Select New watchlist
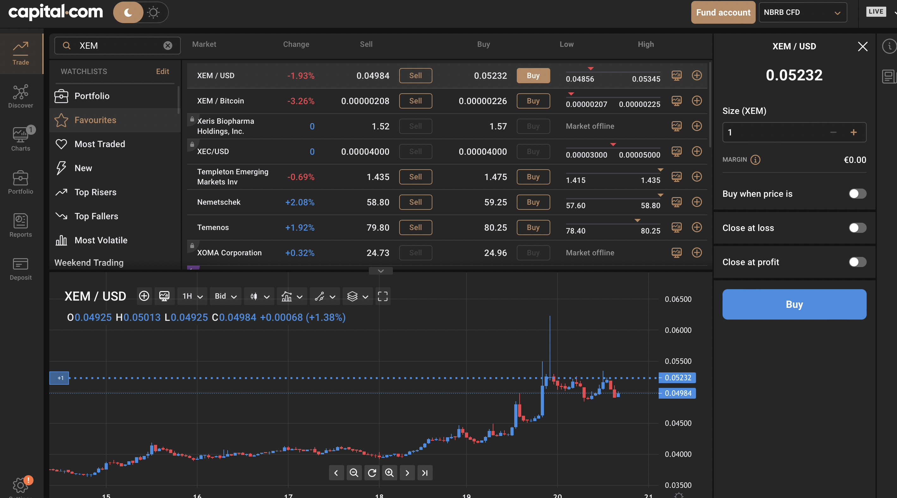The height and width of the screenshot is (498, 897). (x=115, y=168)
